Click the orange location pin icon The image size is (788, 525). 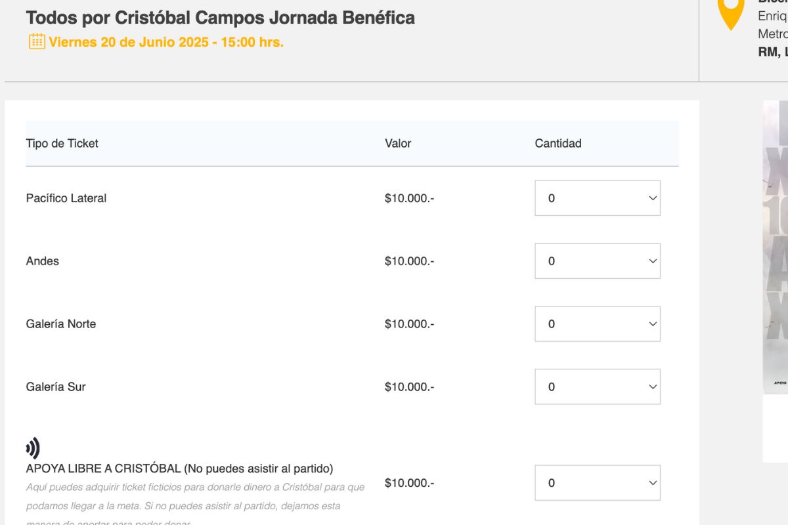[x=731, y=13]
